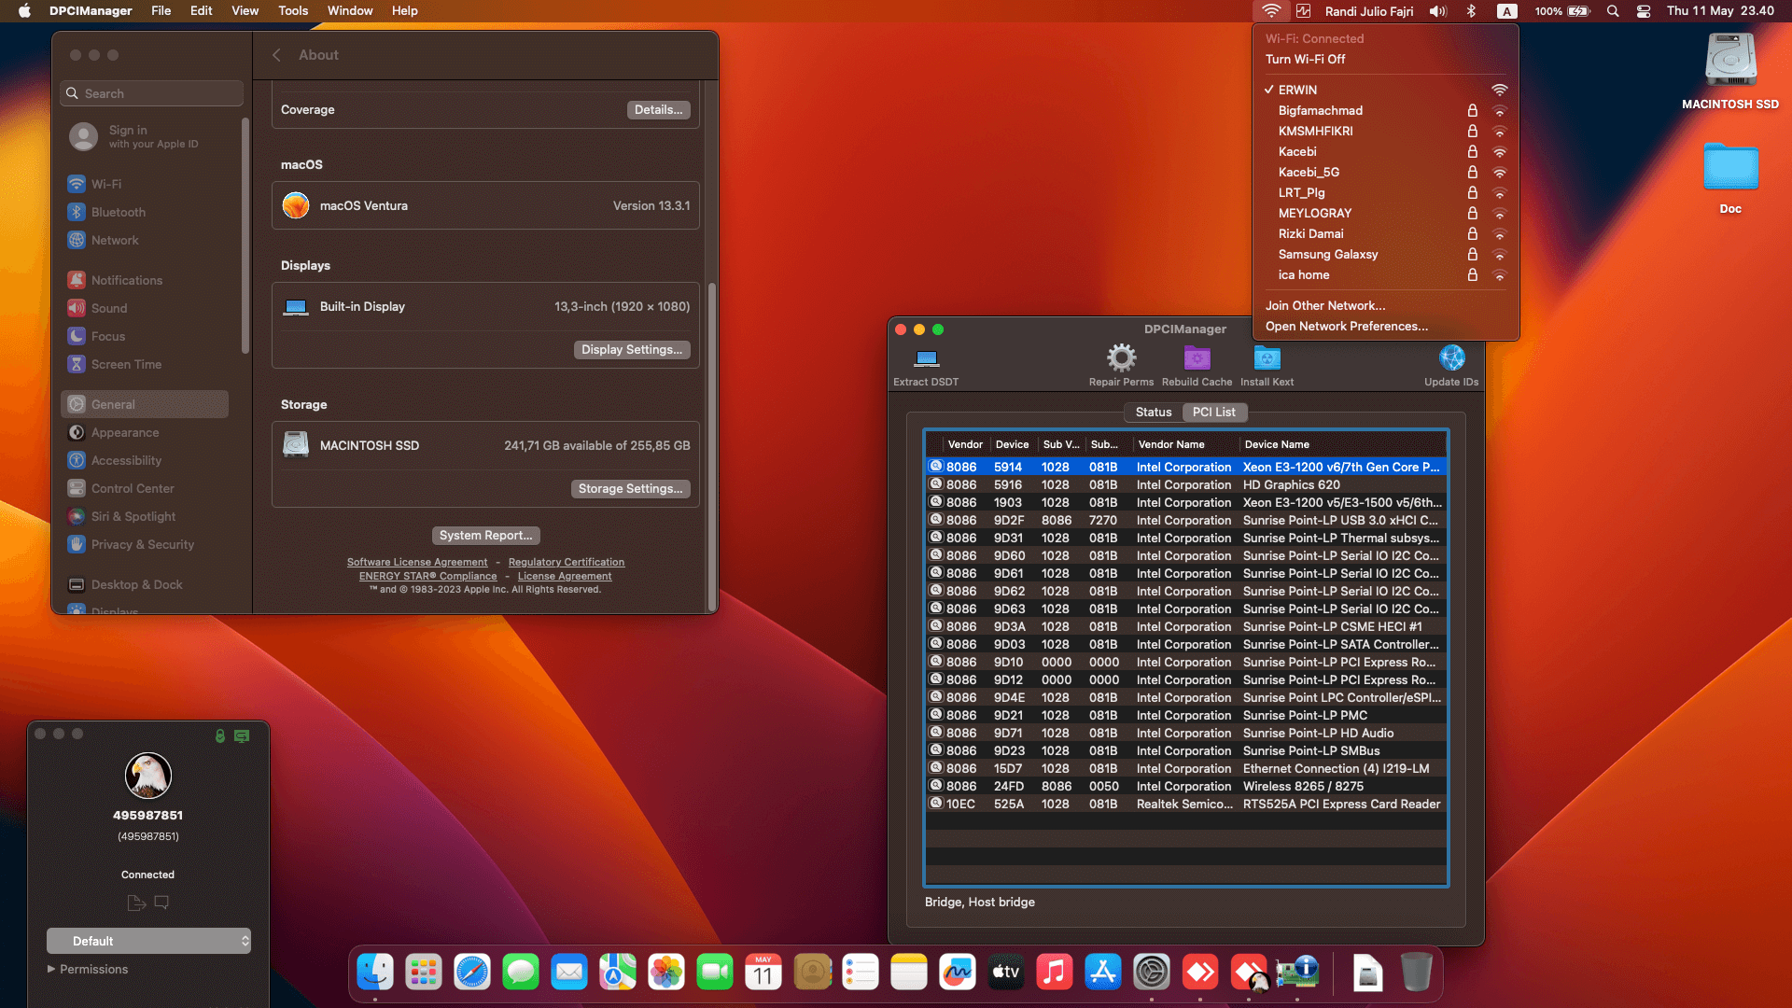The width and height of the screenshot is (1792, 1008).
Task: Open the Regulatory Certification link
Action: (567, 562)
